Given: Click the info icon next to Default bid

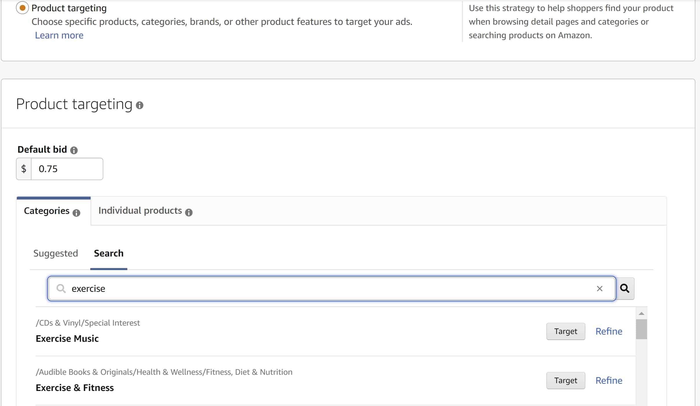Looking at the screenshot, I should (74, 150).
